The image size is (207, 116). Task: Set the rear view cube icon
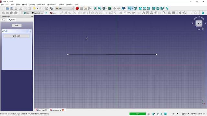point(154,8)
